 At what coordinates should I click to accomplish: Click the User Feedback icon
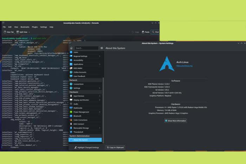pos(71,76)
